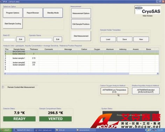Click the Carbon column header
Image resolution: width=165 pixels, height=132 pixels.
pyautogui.click(x=84, y=49)
